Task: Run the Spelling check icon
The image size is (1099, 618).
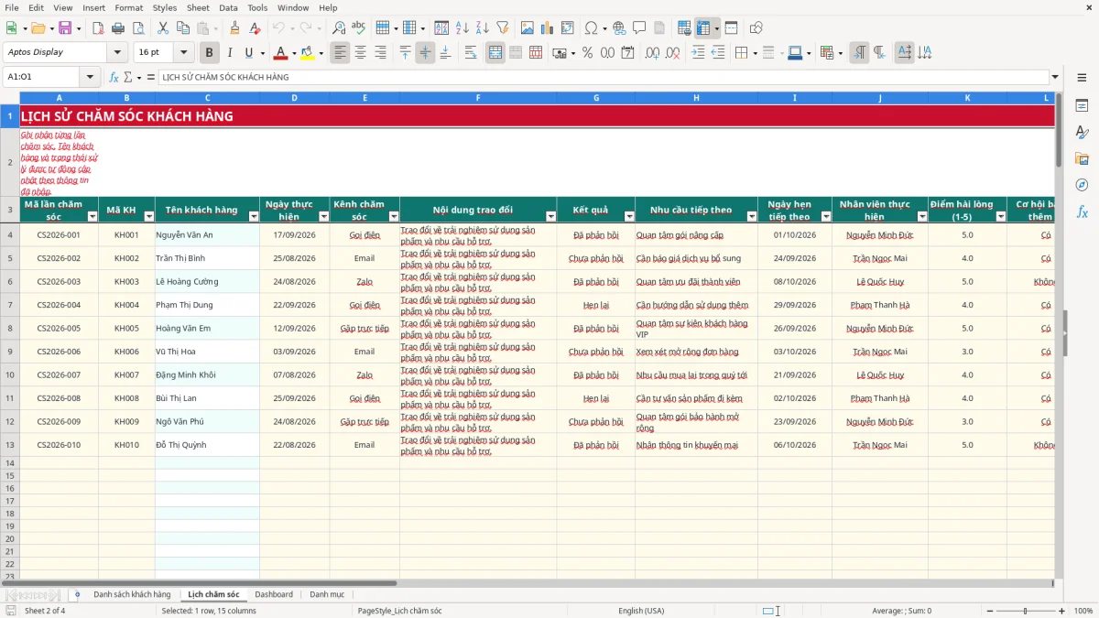Action: [x=359, y=28]
